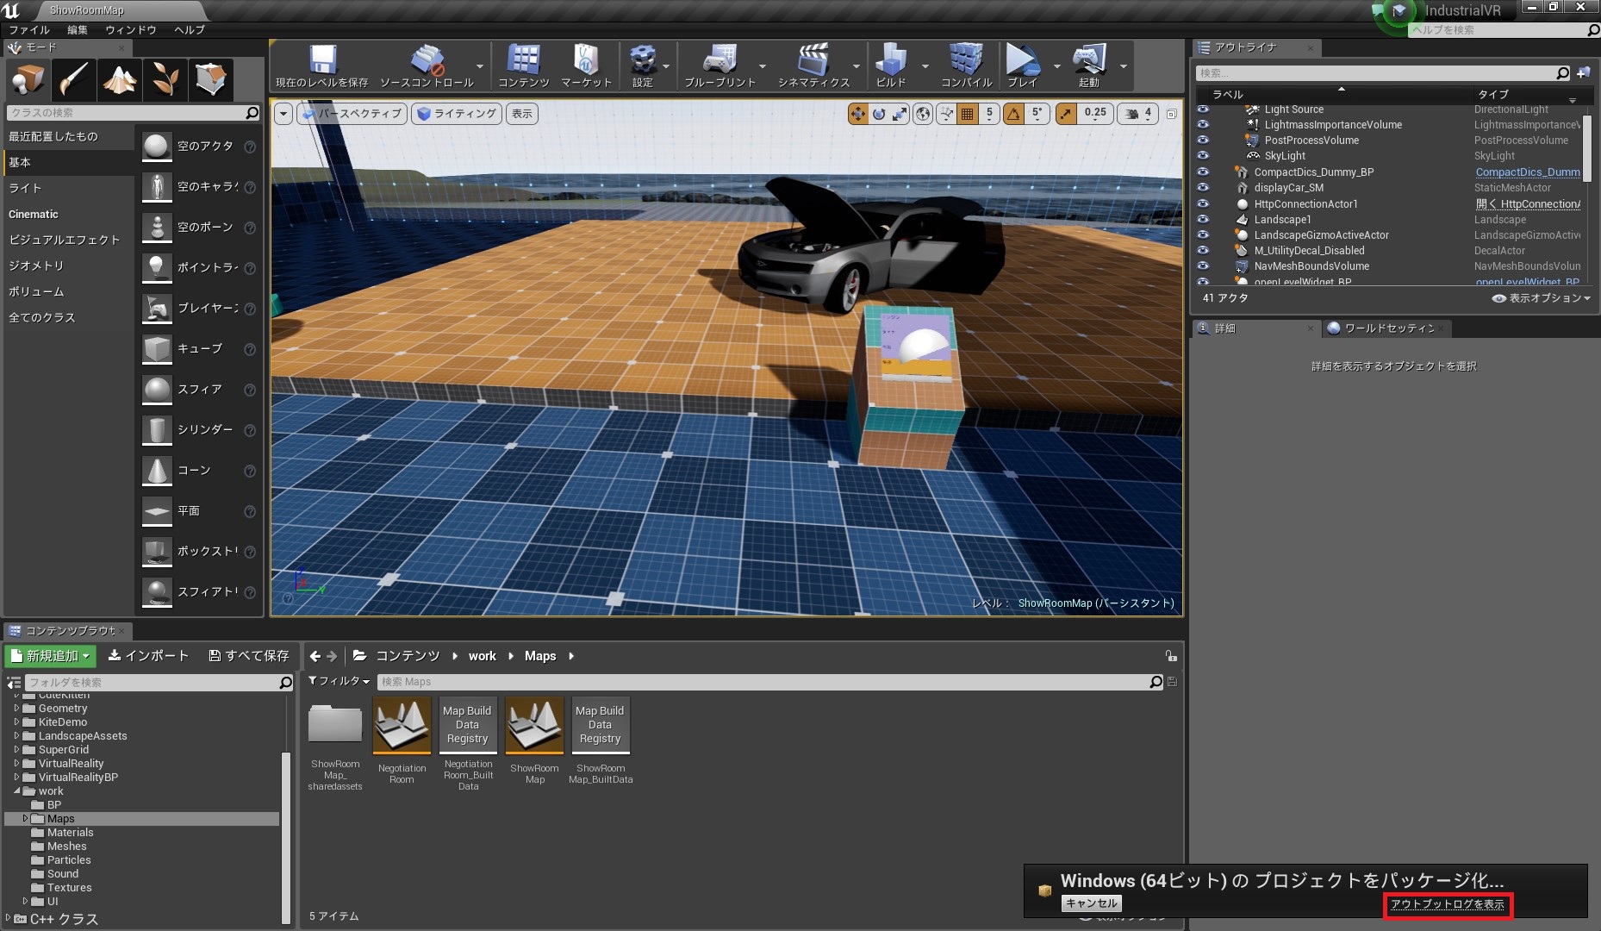
Task: Click the Launch toolbar button
Action: (1089, 66)
